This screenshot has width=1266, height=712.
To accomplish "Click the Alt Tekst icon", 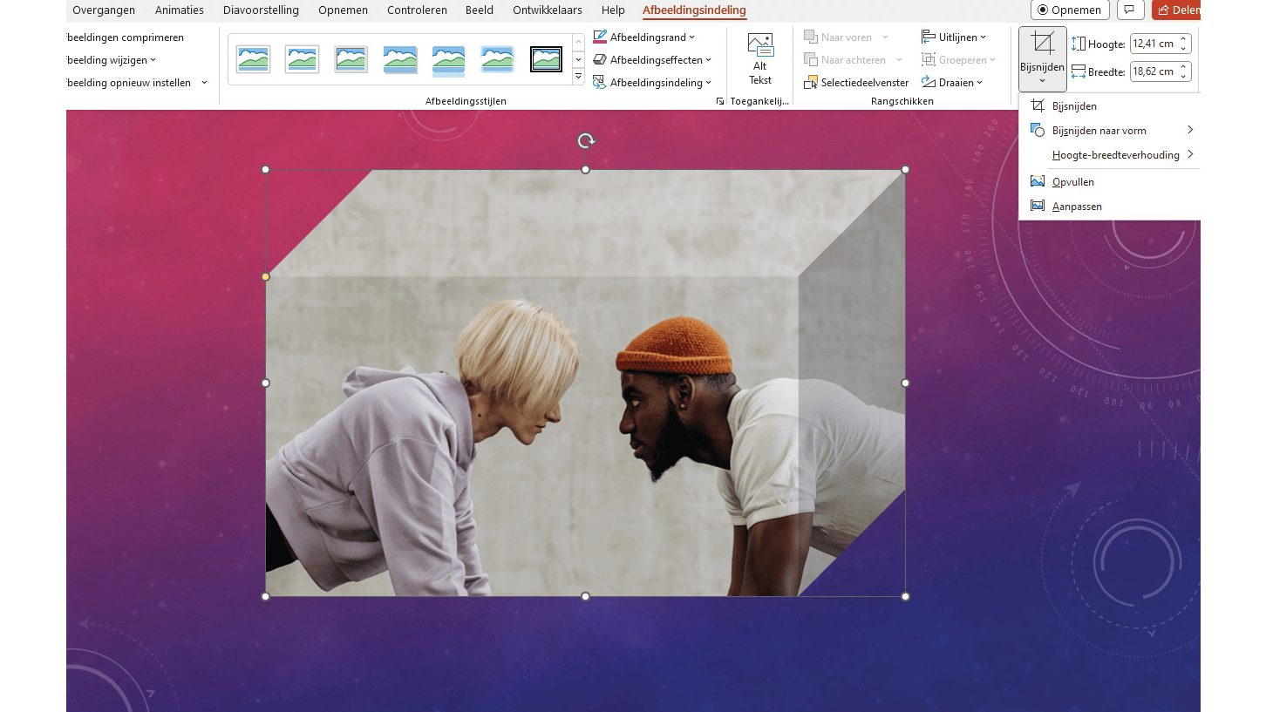I will pos(759,46).
